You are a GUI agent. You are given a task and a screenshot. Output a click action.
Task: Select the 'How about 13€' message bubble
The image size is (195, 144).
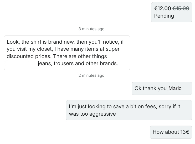point(171,132)
